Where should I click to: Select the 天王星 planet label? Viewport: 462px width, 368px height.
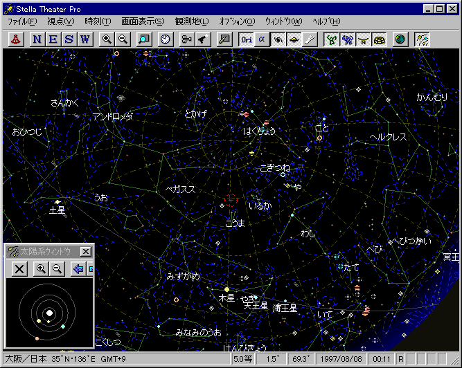click(256, 306)
